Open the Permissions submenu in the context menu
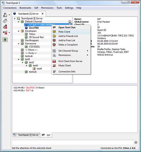The image size is (141, 152). coord(71,55)
